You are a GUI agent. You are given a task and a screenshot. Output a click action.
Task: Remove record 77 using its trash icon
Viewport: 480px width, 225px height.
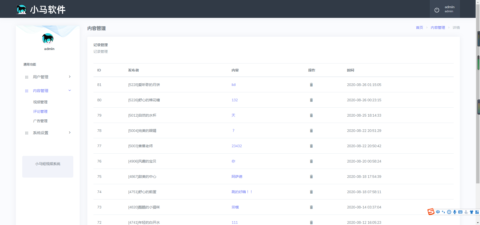click(x=311, y=146)
